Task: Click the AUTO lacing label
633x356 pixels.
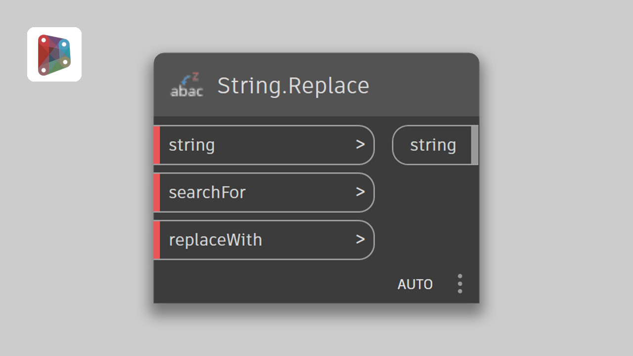Action: click(415, 284)
